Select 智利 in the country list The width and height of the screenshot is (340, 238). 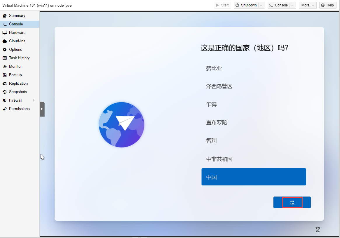[212, 141]
